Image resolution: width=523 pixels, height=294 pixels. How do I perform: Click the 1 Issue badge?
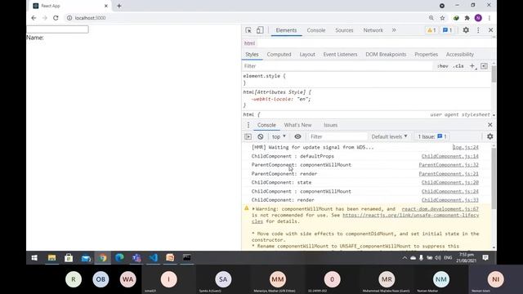[x=432, y=136]
